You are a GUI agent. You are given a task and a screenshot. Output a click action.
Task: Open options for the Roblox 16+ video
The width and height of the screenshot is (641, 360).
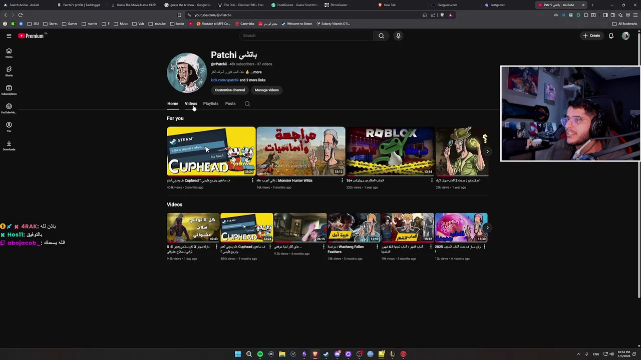[x=432, y=180]
